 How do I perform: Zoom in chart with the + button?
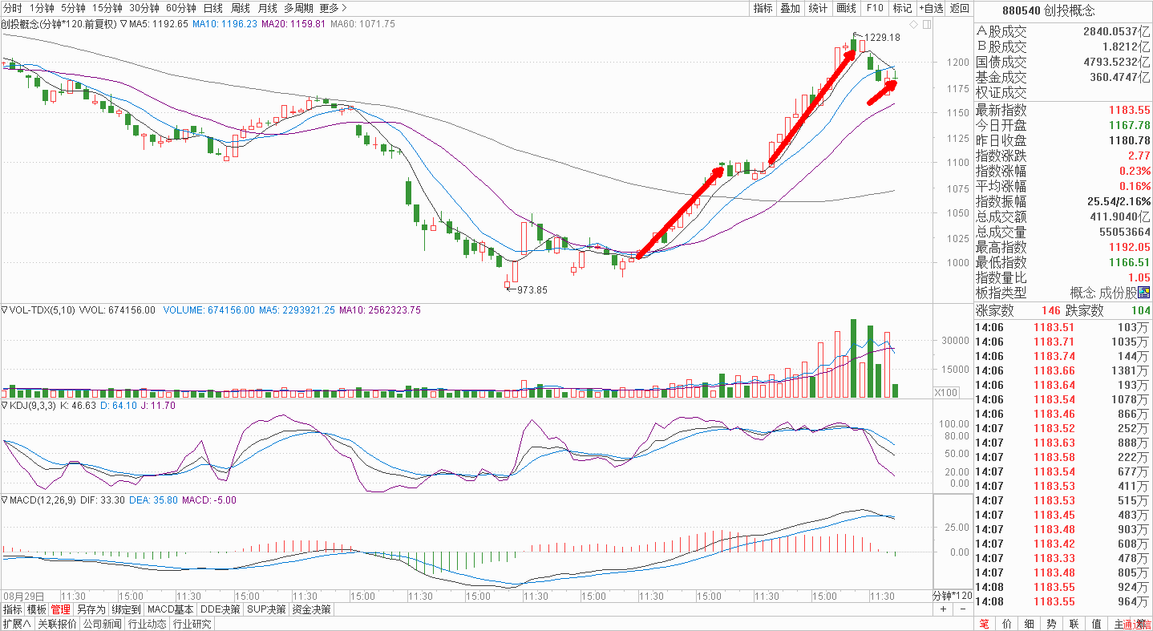pos(943,609)
